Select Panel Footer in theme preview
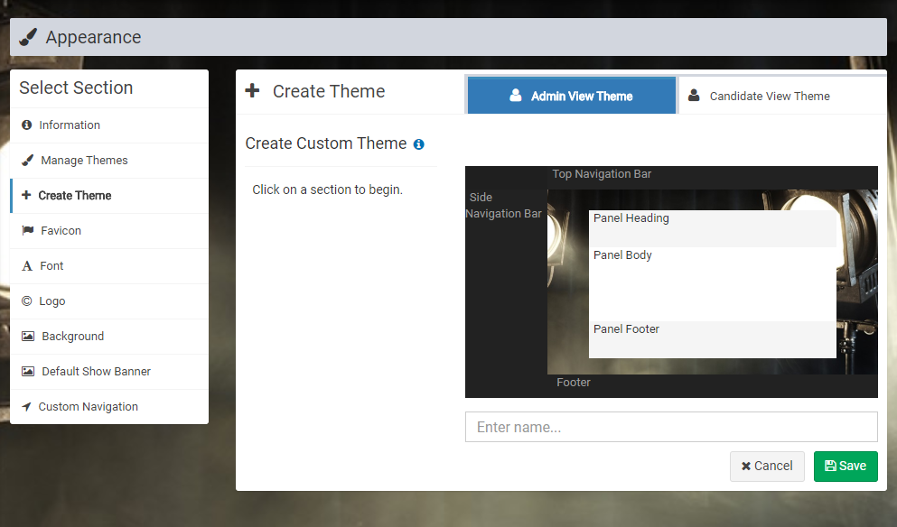Viewport: 897px width, 527px height. (712, 339)
